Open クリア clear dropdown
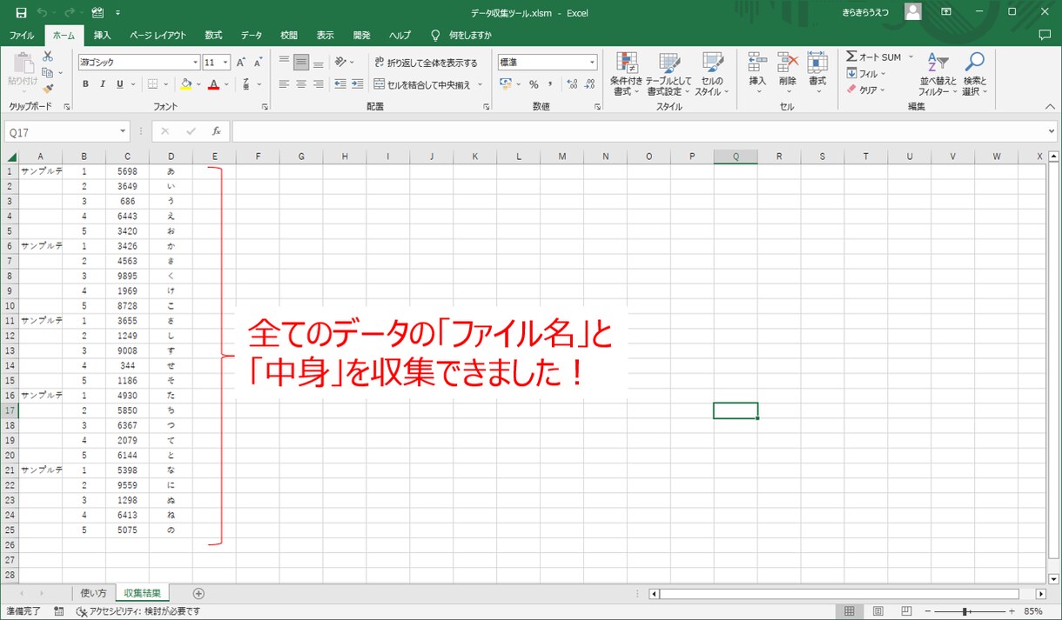 pos(866,90)
